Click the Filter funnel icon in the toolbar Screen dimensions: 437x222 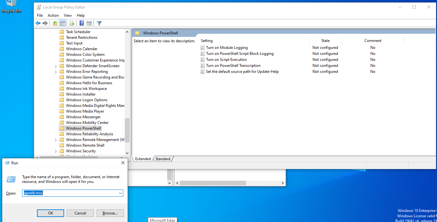99,23
